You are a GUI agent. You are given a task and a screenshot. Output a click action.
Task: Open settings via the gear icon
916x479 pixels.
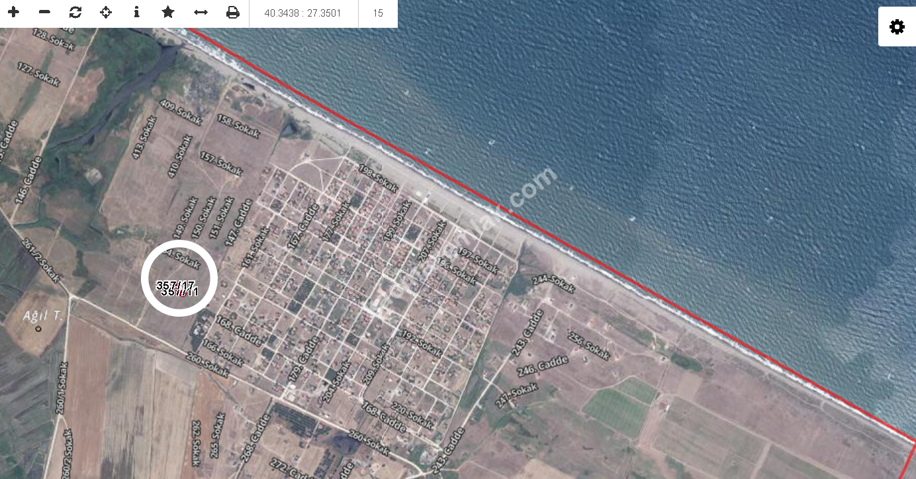[897, 27]
